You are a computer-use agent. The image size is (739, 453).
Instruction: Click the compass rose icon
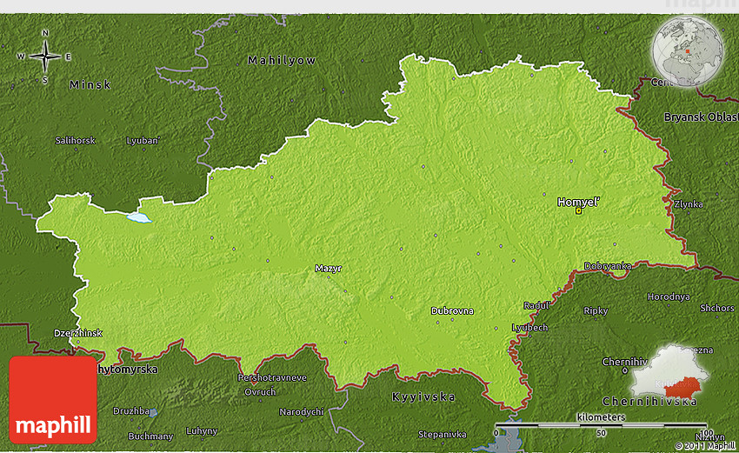point(45,57)
